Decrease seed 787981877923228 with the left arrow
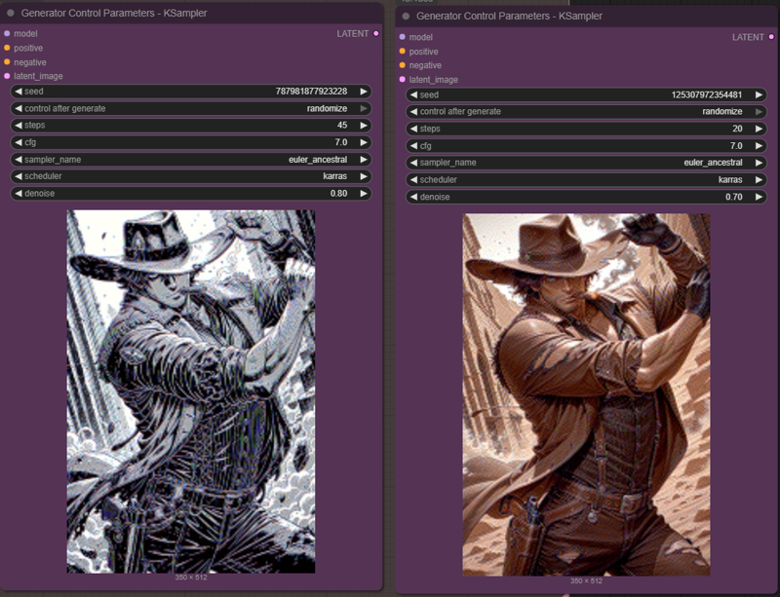The image size is (780, 597). point(19,92)
